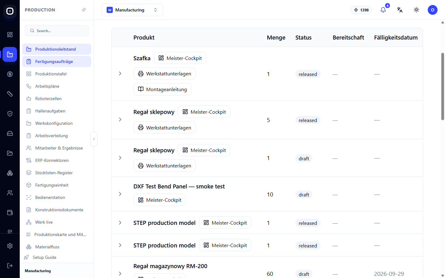This screenshot has width=445, height=278.
Task: Click the quality shield icon in rail
Action: pyautogui.click(x=10, y=114)
